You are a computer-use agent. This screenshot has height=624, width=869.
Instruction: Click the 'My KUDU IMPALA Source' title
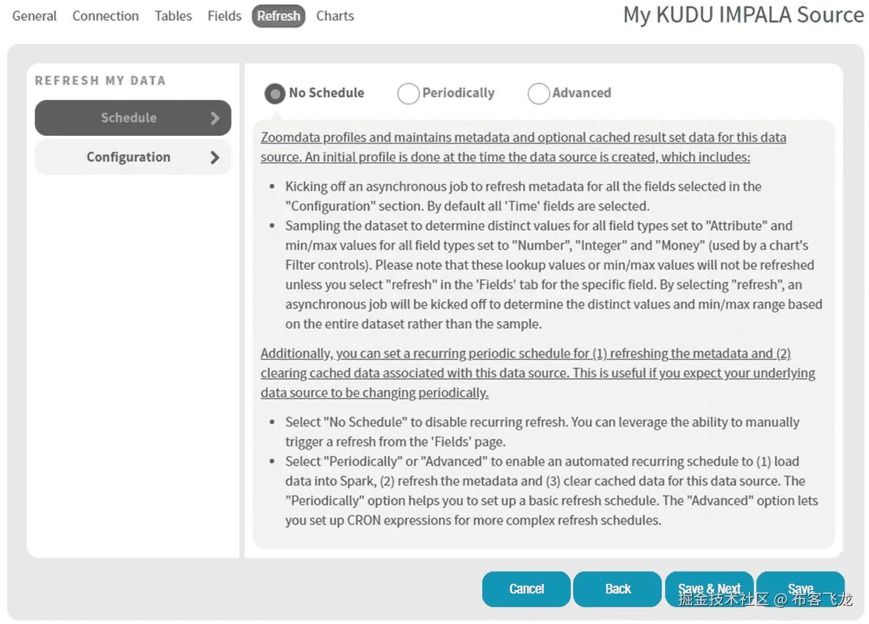(x=743, y=15)
